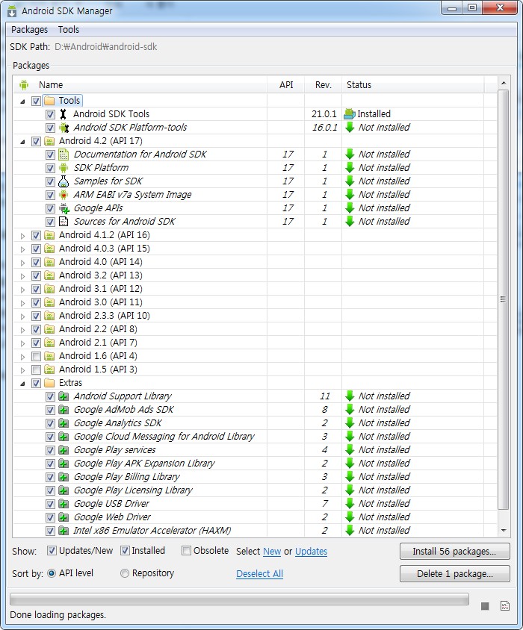Click the Name column header
The height and width of the screenshot is (630, 523).
click(x=140, y=85)
